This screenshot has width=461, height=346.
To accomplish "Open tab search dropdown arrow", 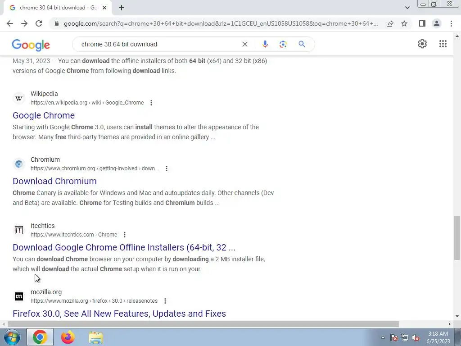I will coord(407,8).
